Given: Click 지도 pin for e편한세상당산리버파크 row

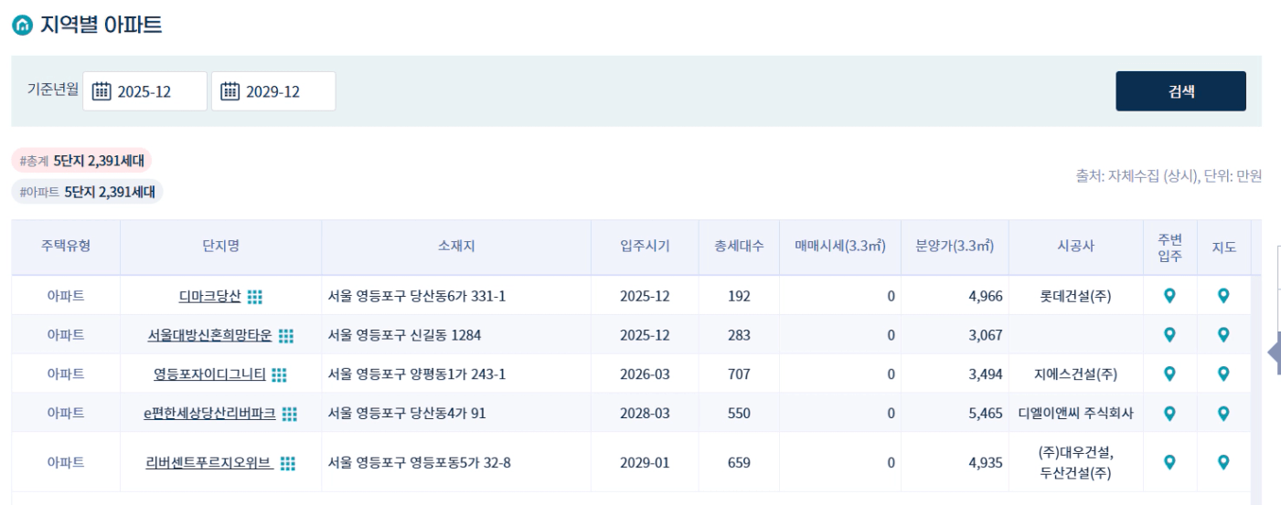Looking at the screenshot, I should (x=1223, y=413).
